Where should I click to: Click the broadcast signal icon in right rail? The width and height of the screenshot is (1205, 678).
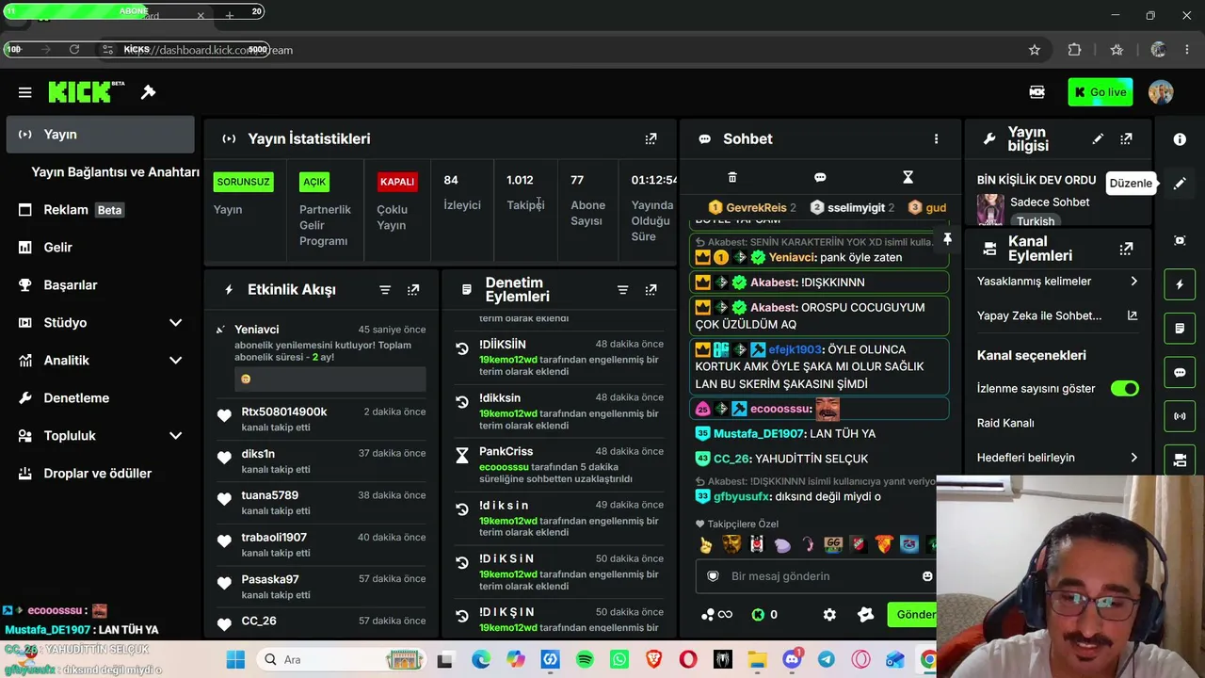pos(1180,415)
